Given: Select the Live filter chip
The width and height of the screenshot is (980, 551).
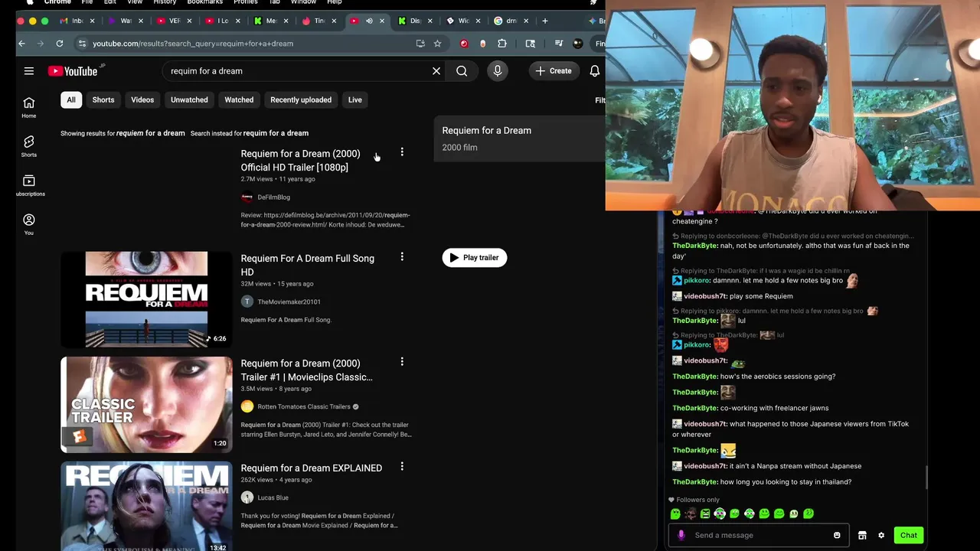Looking at the screenshot, I should pyautogui.click(x=355, y=99).
